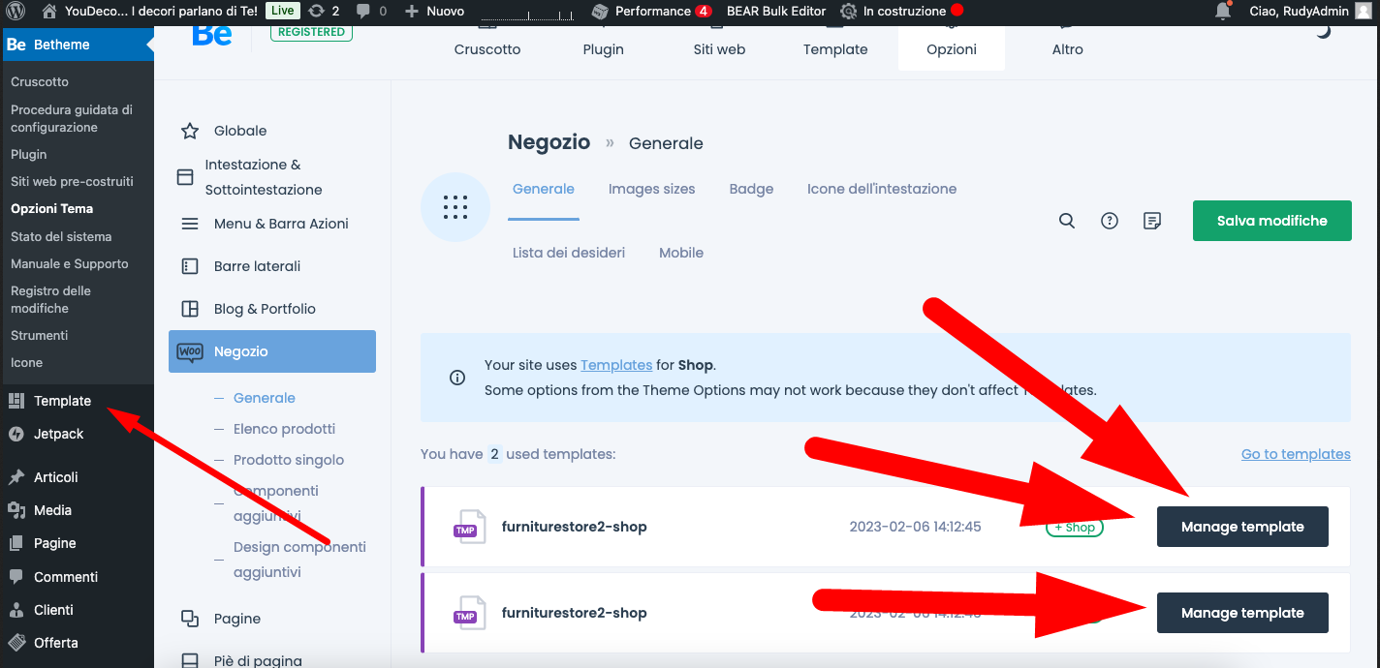Open Procedura guidata di configurazione

[72, 118]
